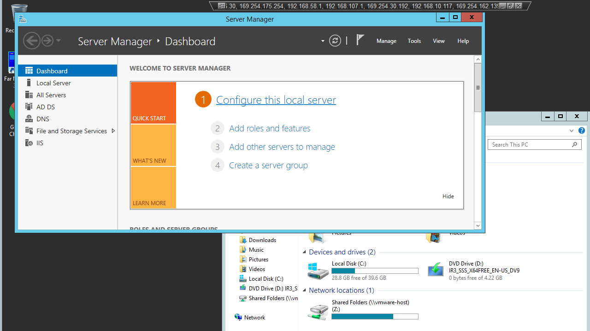Screen dimensions: 590x331
Task: Open the Tools menu
Action: coord(414,41)
